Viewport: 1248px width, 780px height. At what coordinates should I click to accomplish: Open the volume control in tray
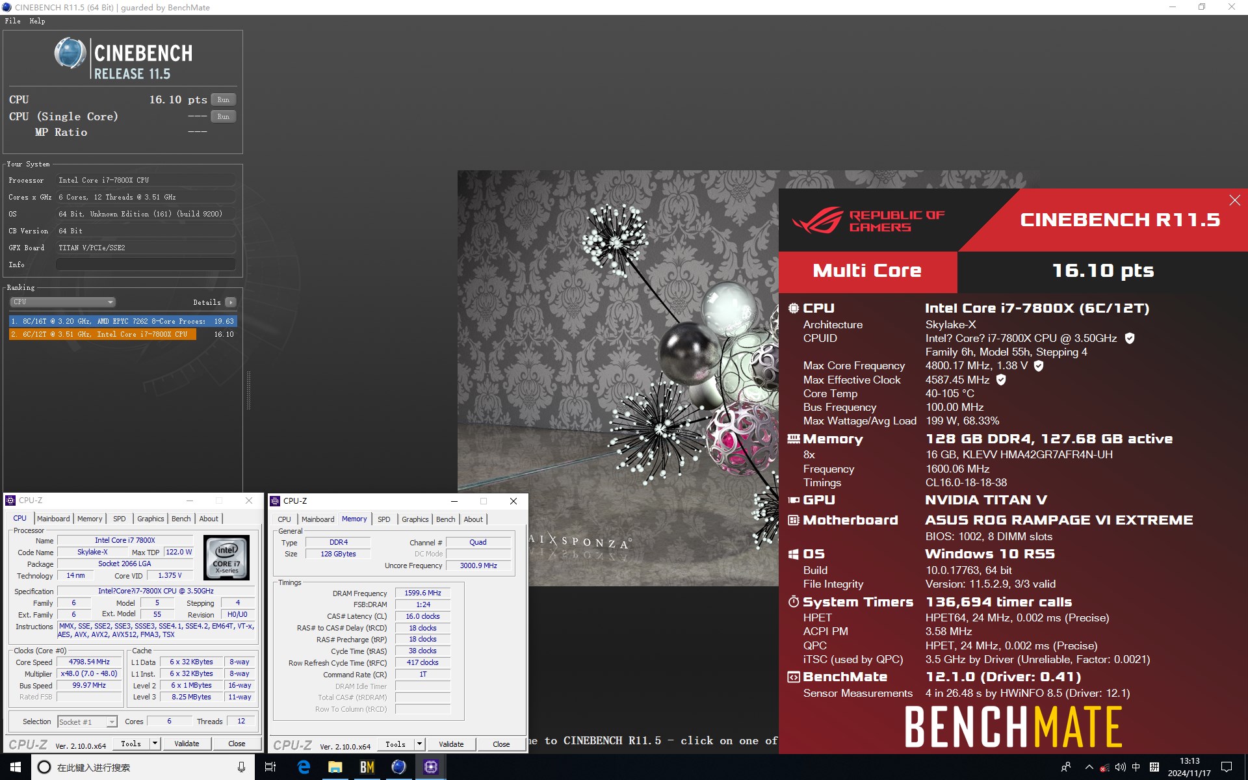tap(1120, 767)
